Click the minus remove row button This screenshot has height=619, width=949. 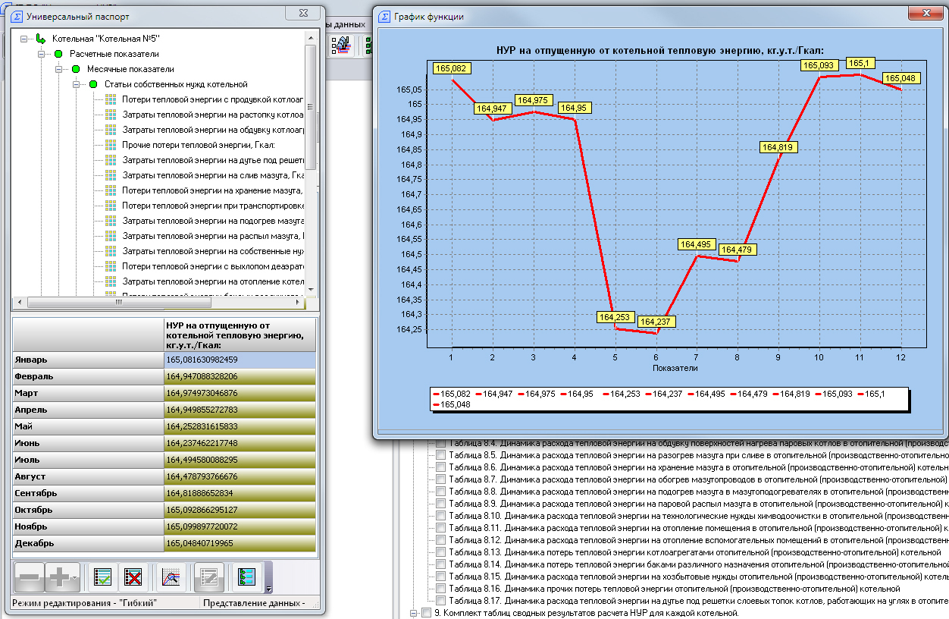pos(30,578)
